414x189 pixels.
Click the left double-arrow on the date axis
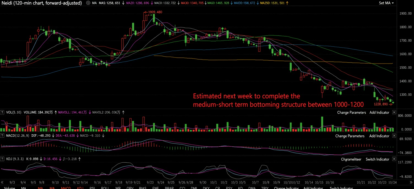2,182
